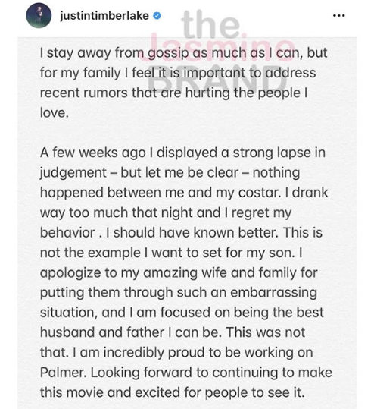Viewport: 374px width, 409px height.
Task: Click the word 'gossip' in first line
Action: pos(168,53)
